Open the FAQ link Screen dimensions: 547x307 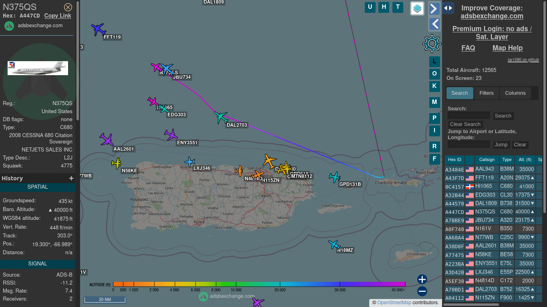tap(468, 48)
